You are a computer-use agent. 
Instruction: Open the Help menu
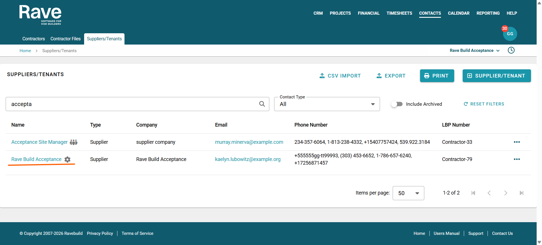click(512, 13)
